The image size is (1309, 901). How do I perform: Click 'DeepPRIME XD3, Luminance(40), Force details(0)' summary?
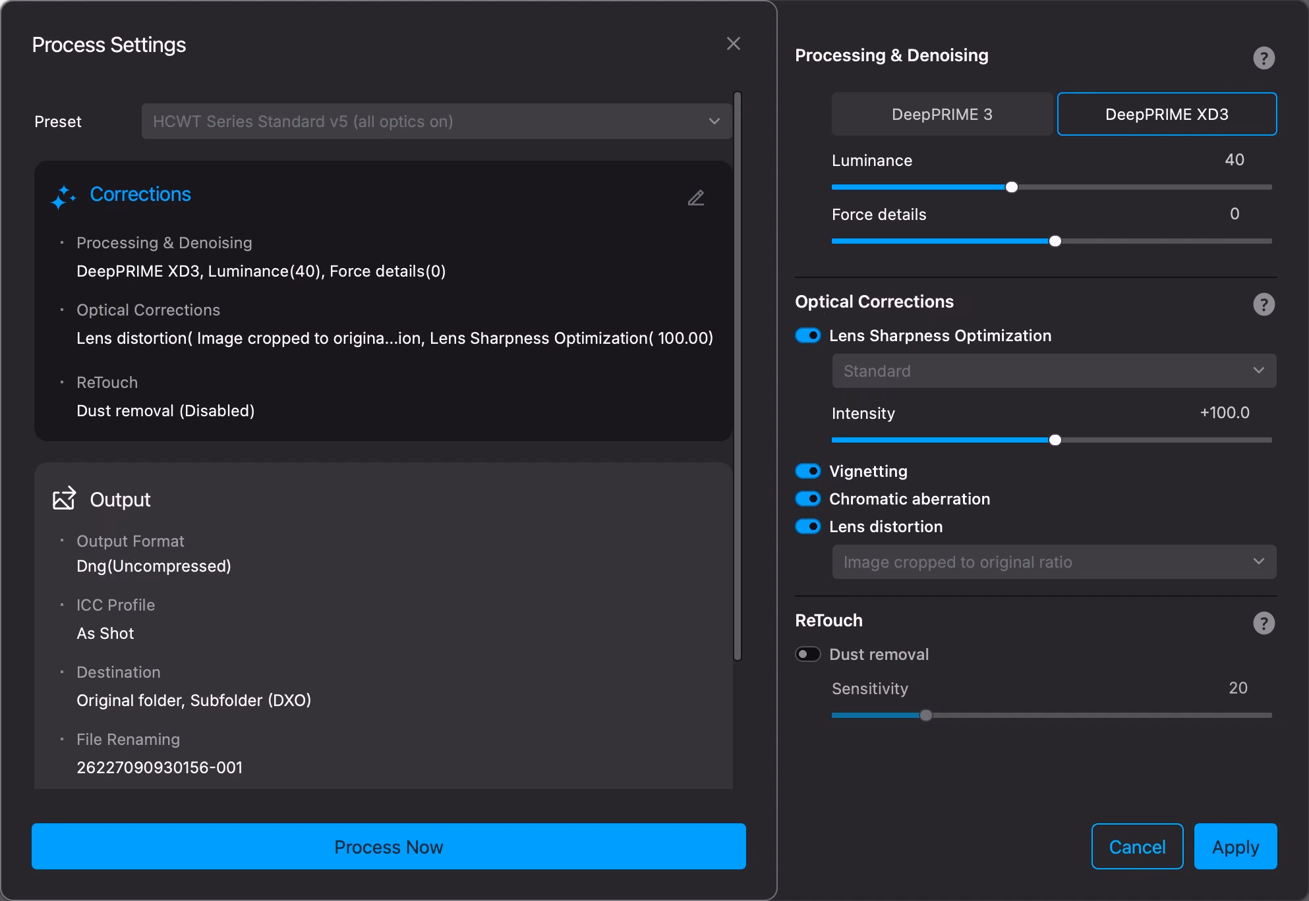click(261, 271)
